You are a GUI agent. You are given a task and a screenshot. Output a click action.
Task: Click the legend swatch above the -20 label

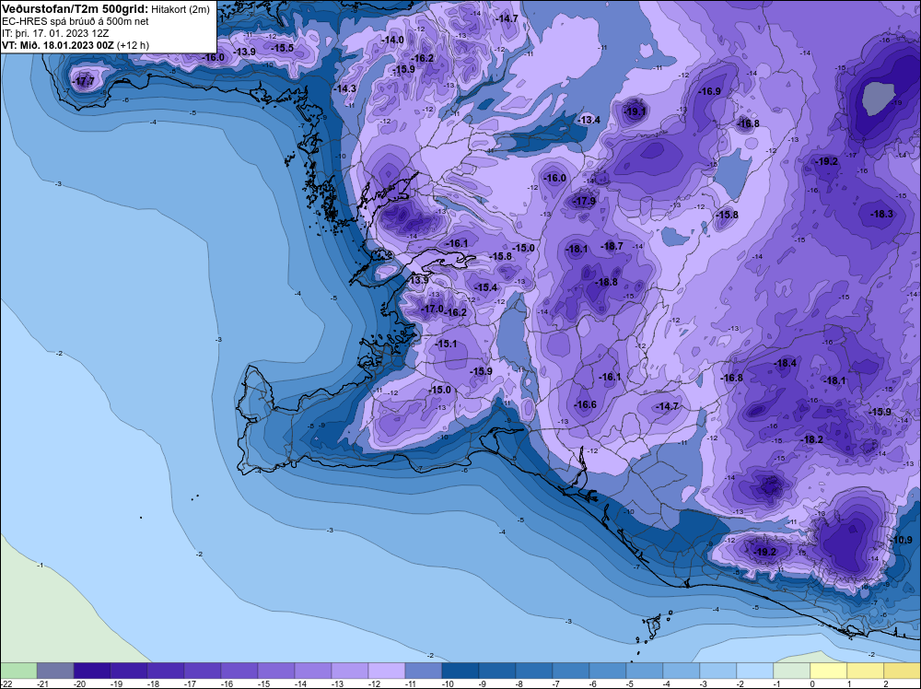[x=92, y=671]
